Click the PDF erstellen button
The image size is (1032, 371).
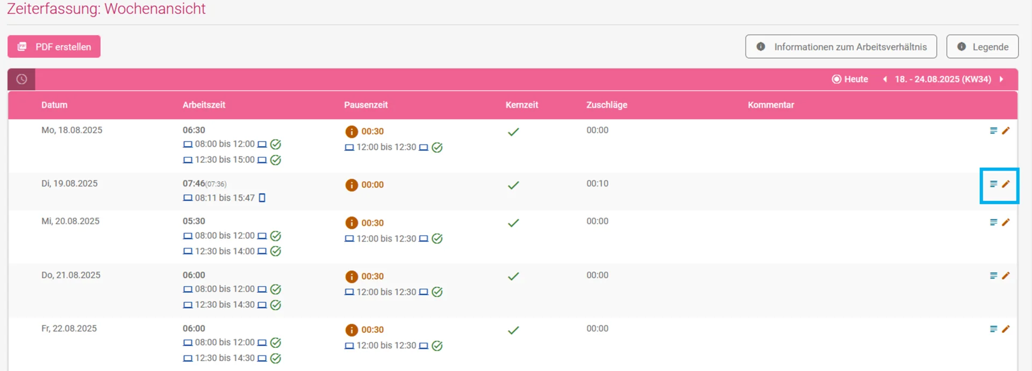coord(54,47)
